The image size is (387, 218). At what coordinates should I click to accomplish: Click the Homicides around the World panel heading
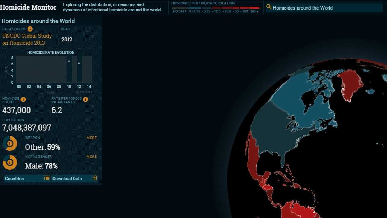38,21
